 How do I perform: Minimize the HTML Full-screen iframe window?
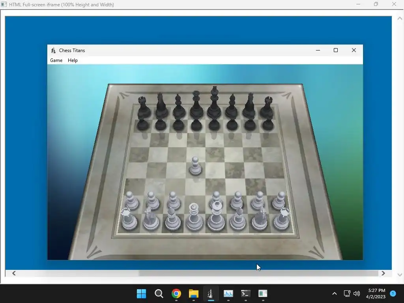click(x=358, y=4)
